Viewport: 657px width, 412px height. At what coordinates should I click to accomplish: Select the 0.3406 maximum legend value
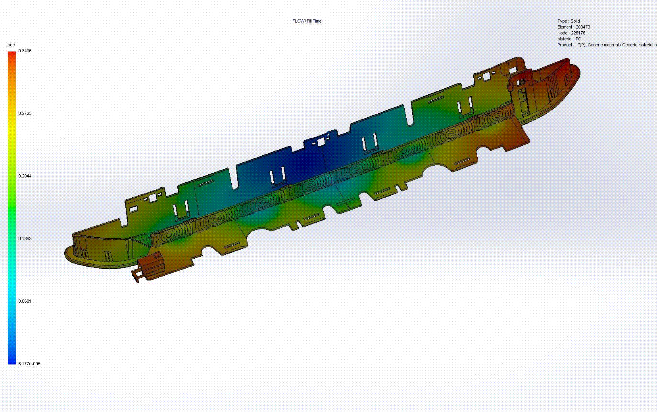pyautogui.click(x=25, y=51)
